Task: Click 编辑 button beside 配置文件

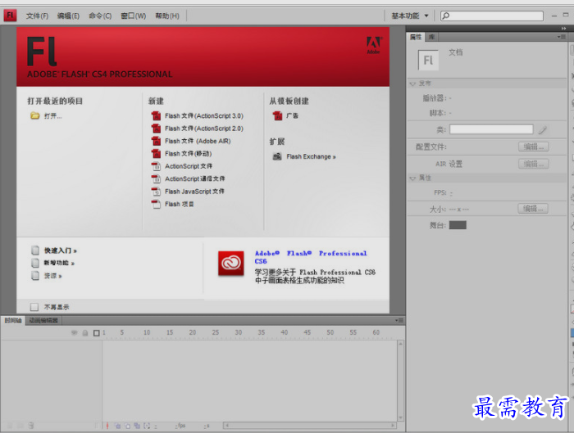Action: coord(533,147)
